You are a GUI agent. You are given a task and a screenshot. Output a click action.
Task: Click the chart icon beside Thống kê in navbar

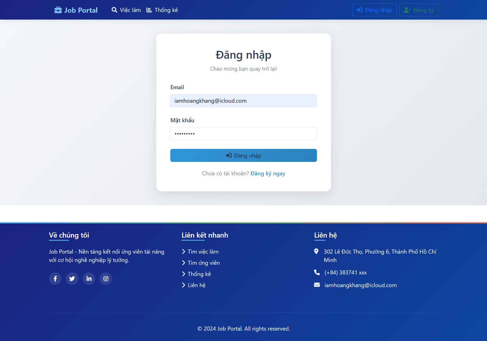[x=149, y=10]
